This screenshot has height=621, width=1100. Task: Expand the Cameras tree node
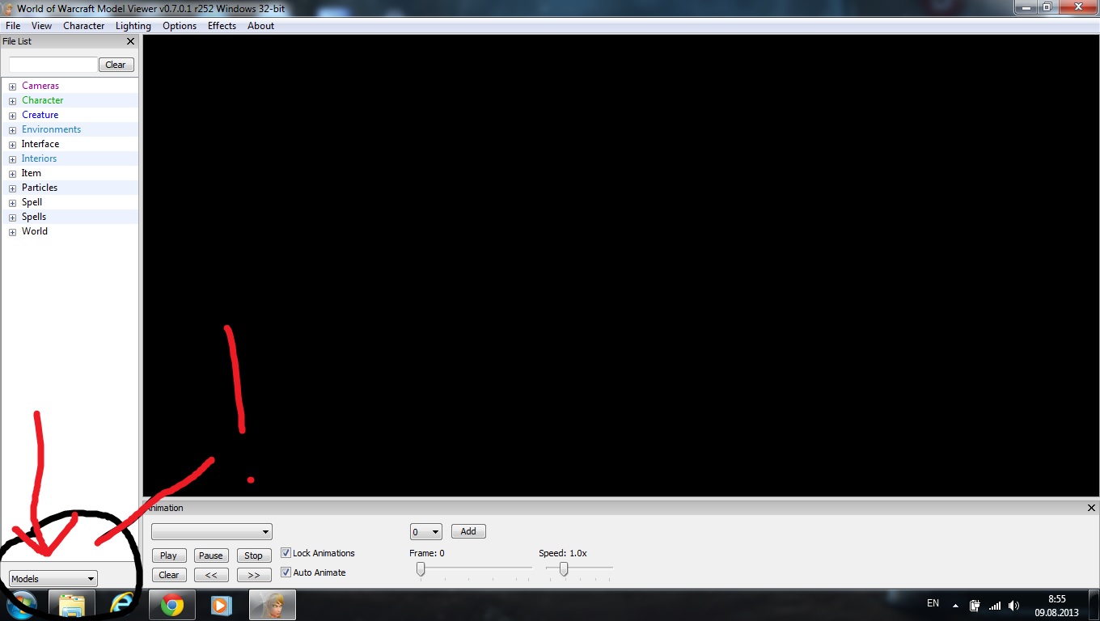[x=13, y=87]
